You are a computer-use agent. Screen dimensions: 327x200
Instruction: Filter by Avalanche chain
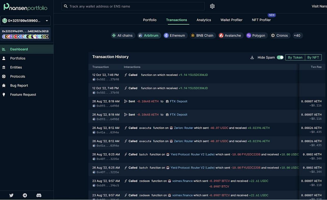[x=231, y=35]
